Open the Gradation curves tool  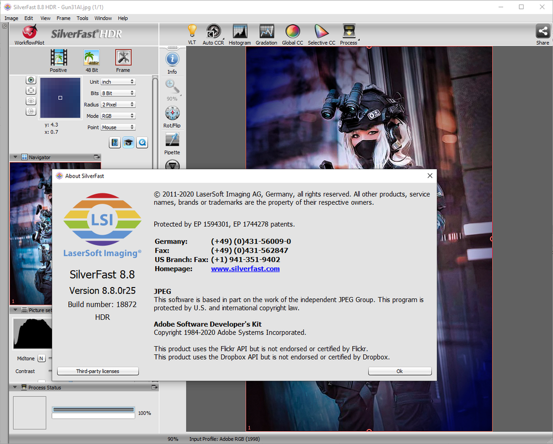coord(267,34)
